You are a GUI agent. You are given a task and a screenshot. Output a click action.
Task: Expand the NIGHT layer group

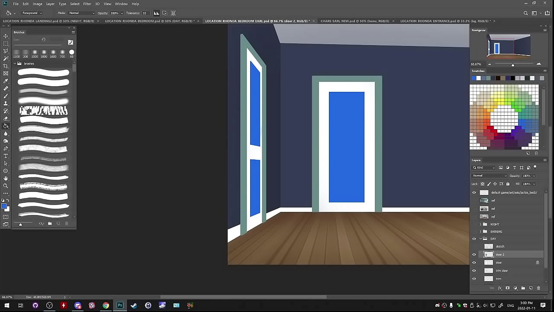coord(480,224)
